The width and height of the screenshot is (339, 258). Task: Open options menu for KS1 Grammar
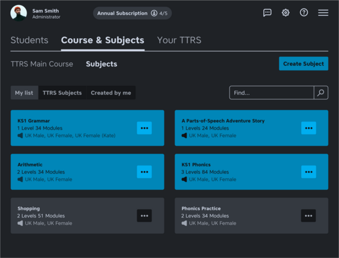tap(144, 128)
